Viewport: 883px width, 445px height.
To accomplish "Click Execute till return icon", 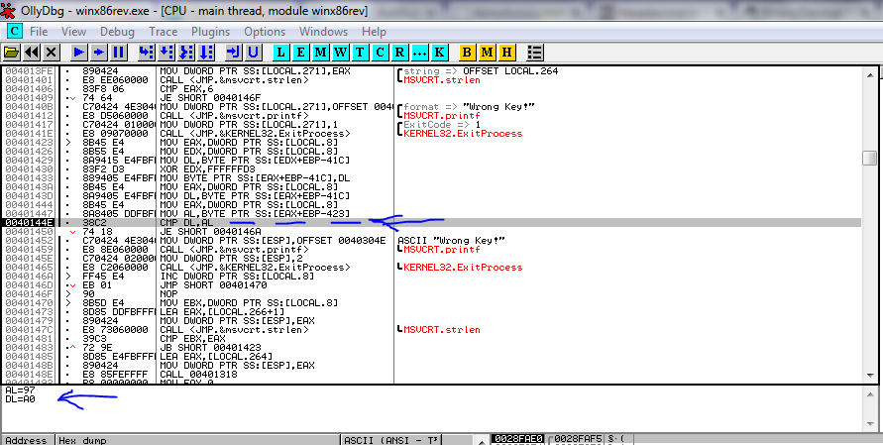I will point(233,53).
